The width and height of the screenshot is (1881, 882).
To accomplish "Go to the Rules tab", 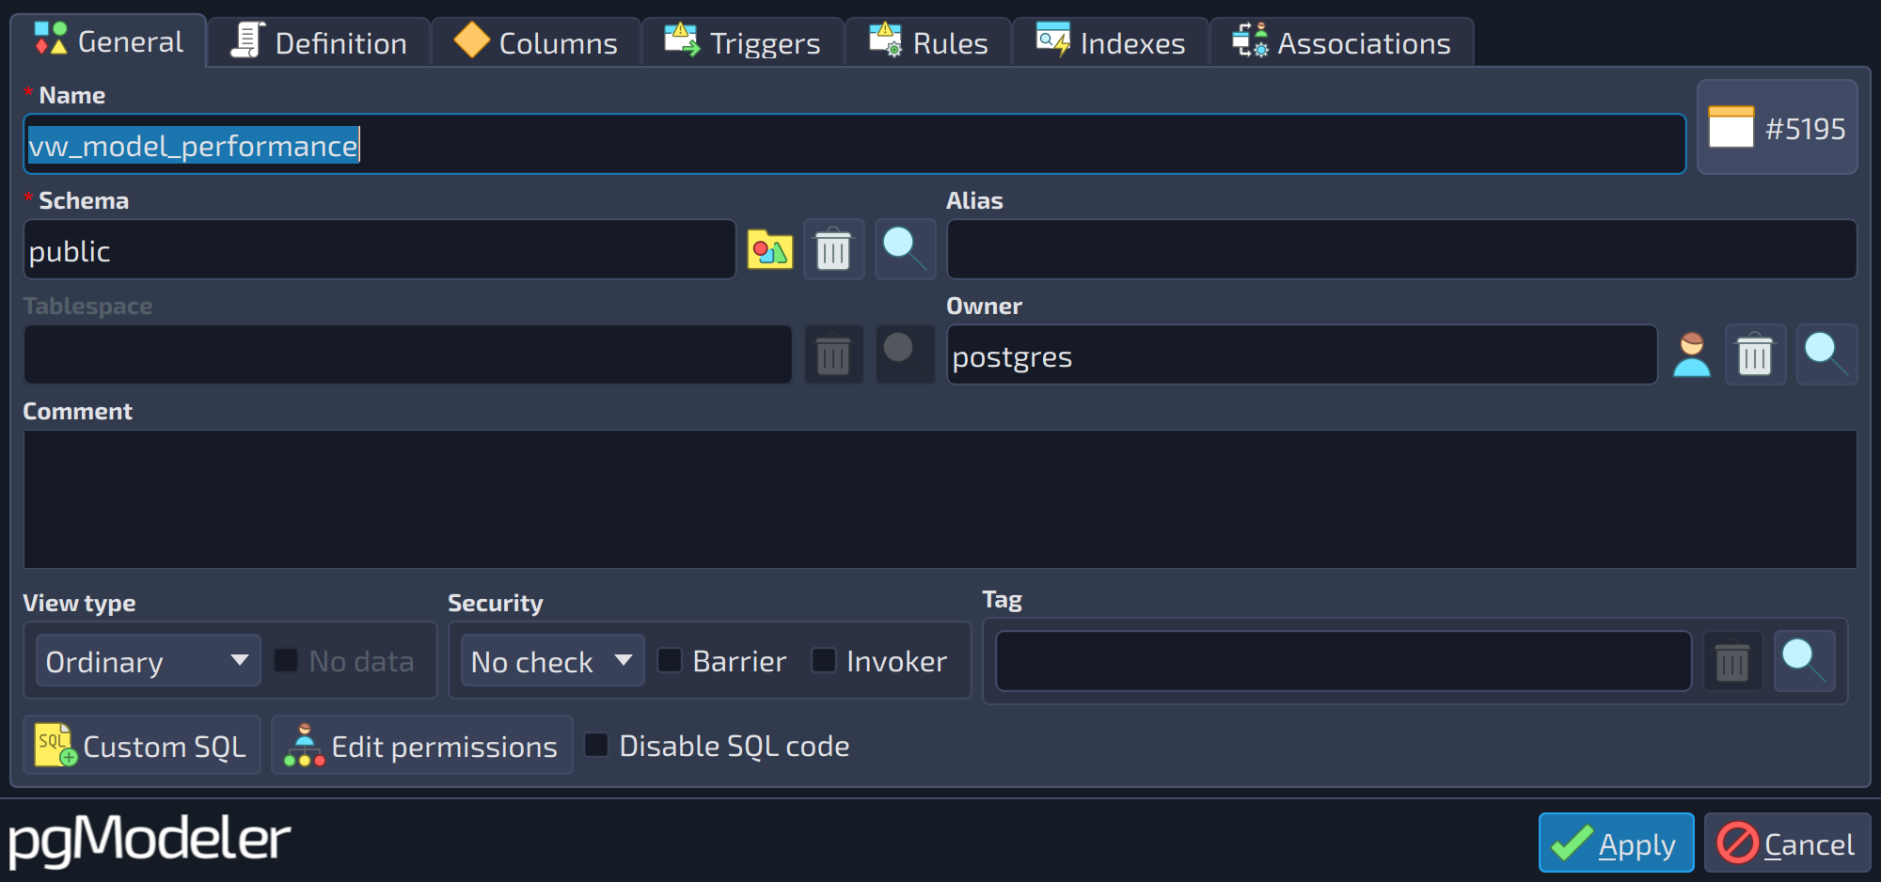I will click(928, 42).
